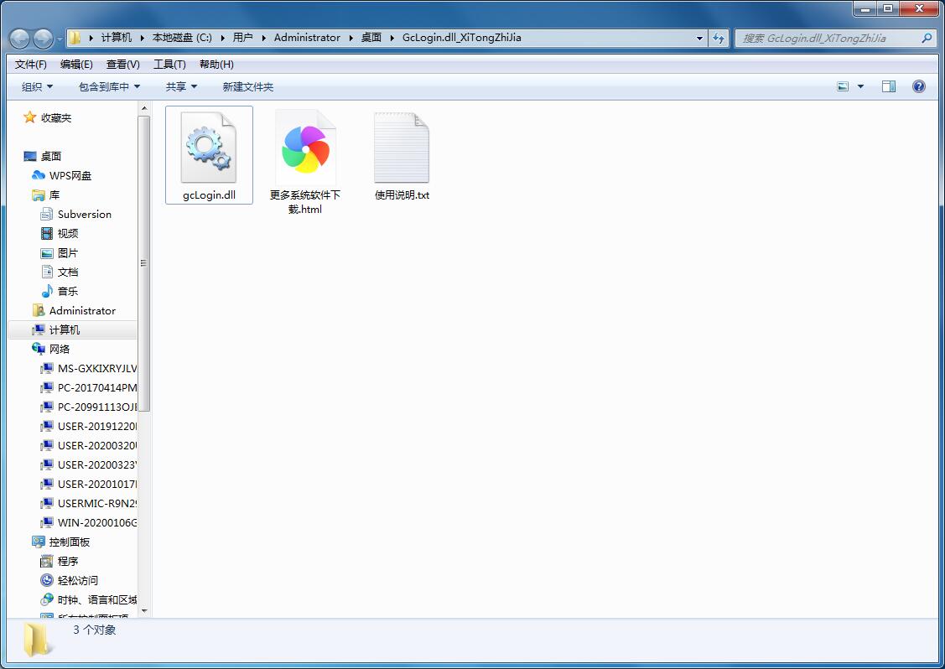Screen dimensions: 945x669
Task: Click the 图片 pictures library icon
Action: click(x=47, y=252)
